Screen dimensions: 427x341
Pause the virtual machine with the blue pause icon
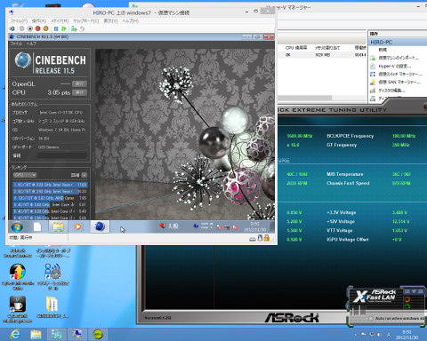click(56, 28)
